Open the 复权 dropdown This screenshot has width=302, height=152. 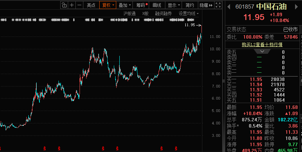[x=108, y=5]
